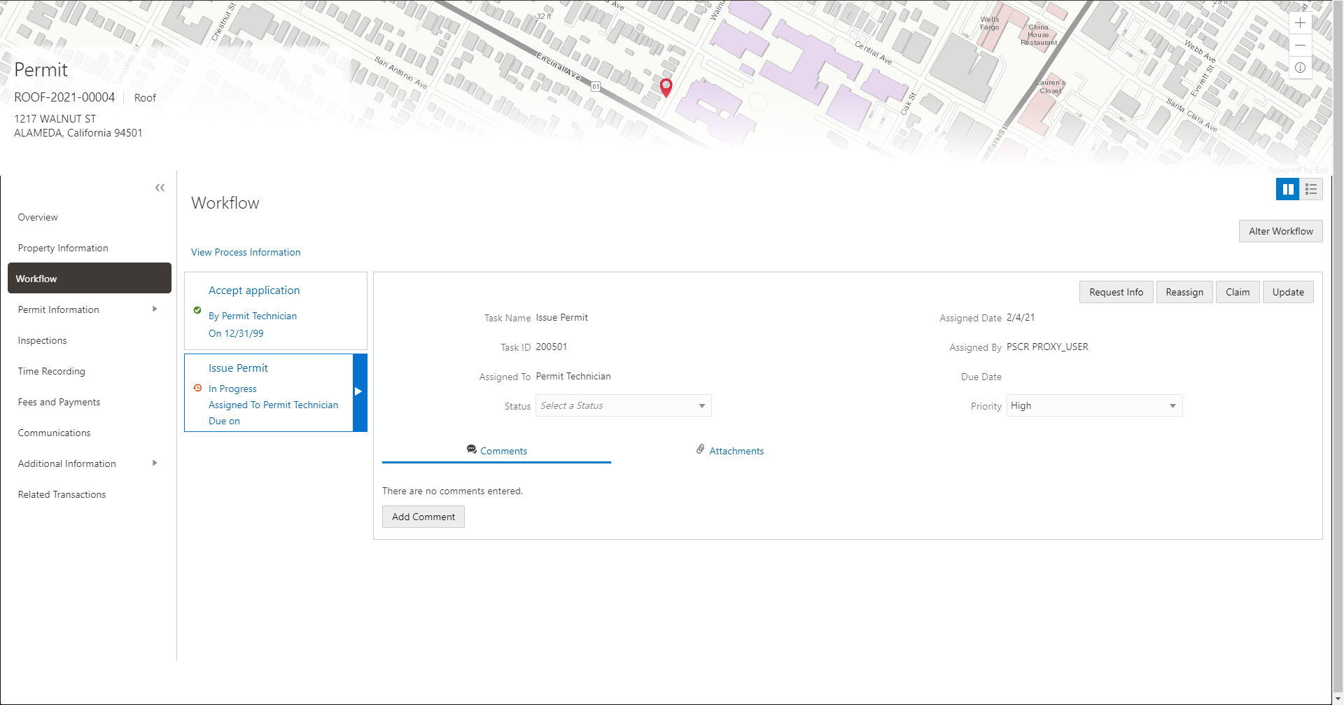The width and height of the screenshot is (1344, 705).
Task: Click the Alter Workflow button
Action: coord(1280,231)
